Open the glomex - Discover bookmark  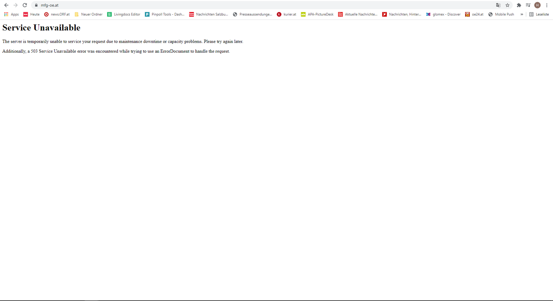[x=443, y=14]
